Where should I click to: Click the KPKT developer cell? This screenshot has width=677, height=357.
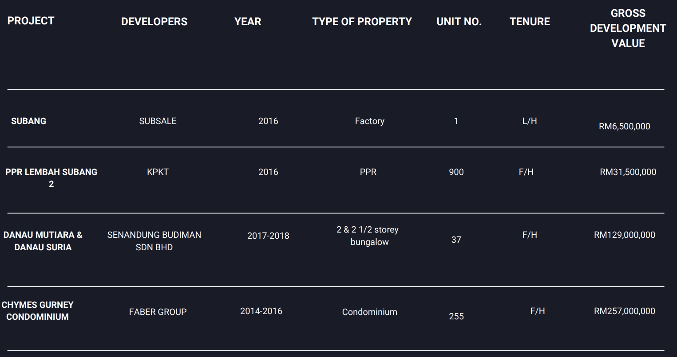(x=158, y=172)
